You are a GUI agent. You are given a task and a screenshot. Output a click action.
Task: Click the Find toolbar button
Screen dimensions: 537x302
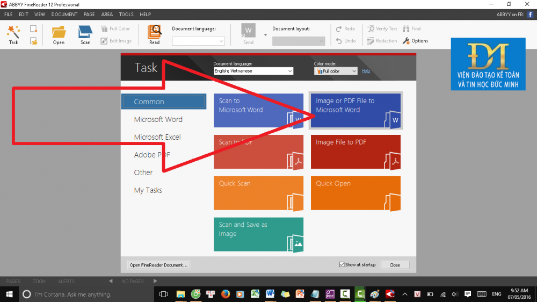click(x=412, y=29)
